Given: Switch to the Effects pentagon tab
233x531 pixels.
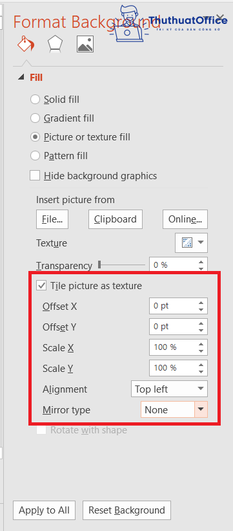Looking at the screenshot, I should click(55, 45).
